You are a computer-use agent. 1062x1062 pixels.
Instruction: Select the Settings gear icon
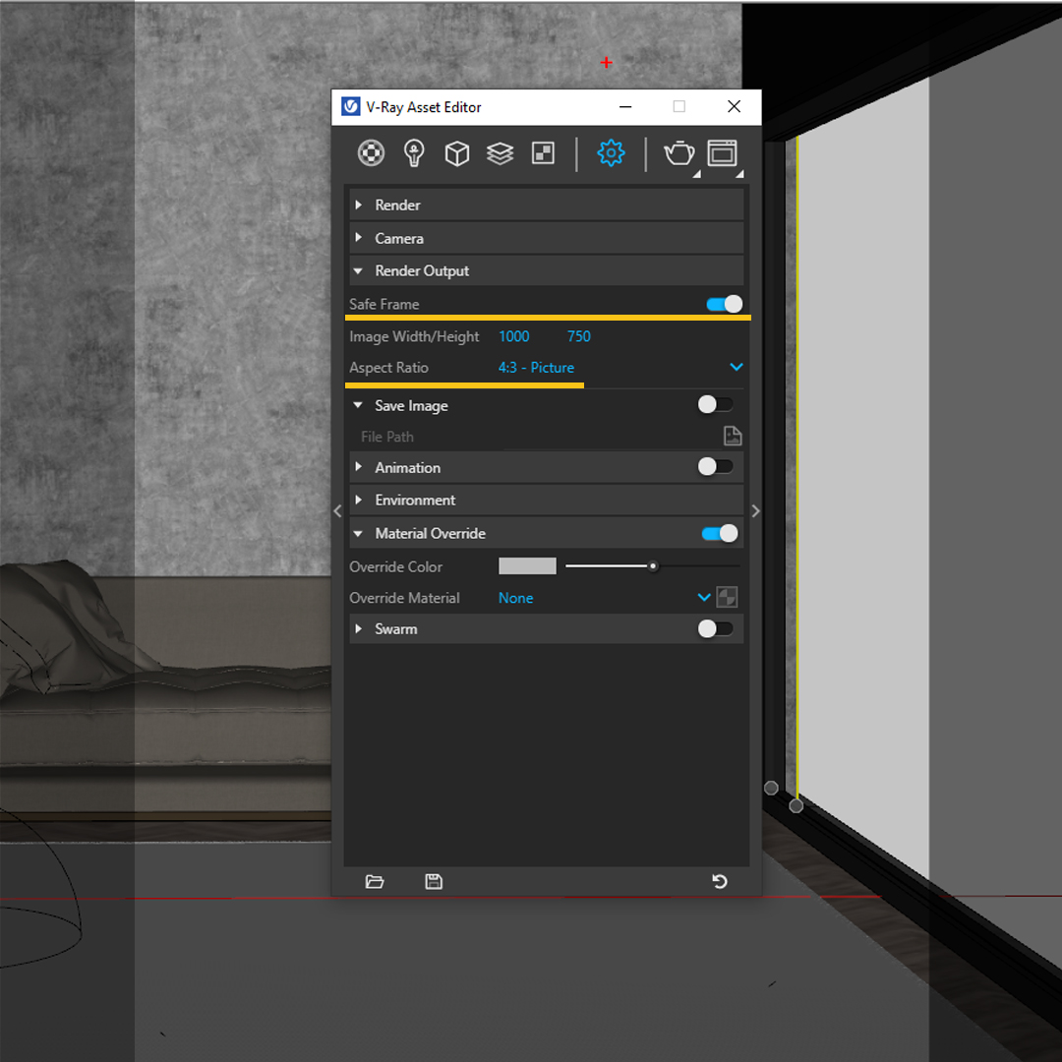[x=611, y=153]
